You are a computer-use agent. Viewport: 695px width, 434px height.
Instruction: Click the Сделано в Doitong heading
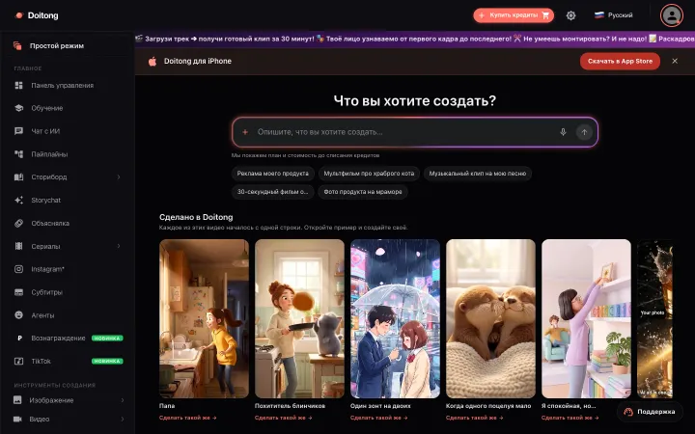[x=196, y=217]
